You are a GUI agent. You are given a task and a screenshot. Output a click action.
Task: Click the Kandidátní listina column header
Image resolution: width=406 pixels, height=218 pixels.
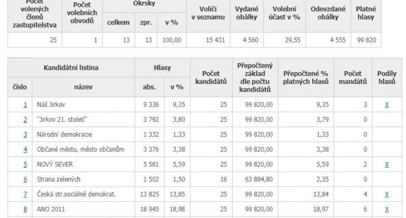[71, 68]
